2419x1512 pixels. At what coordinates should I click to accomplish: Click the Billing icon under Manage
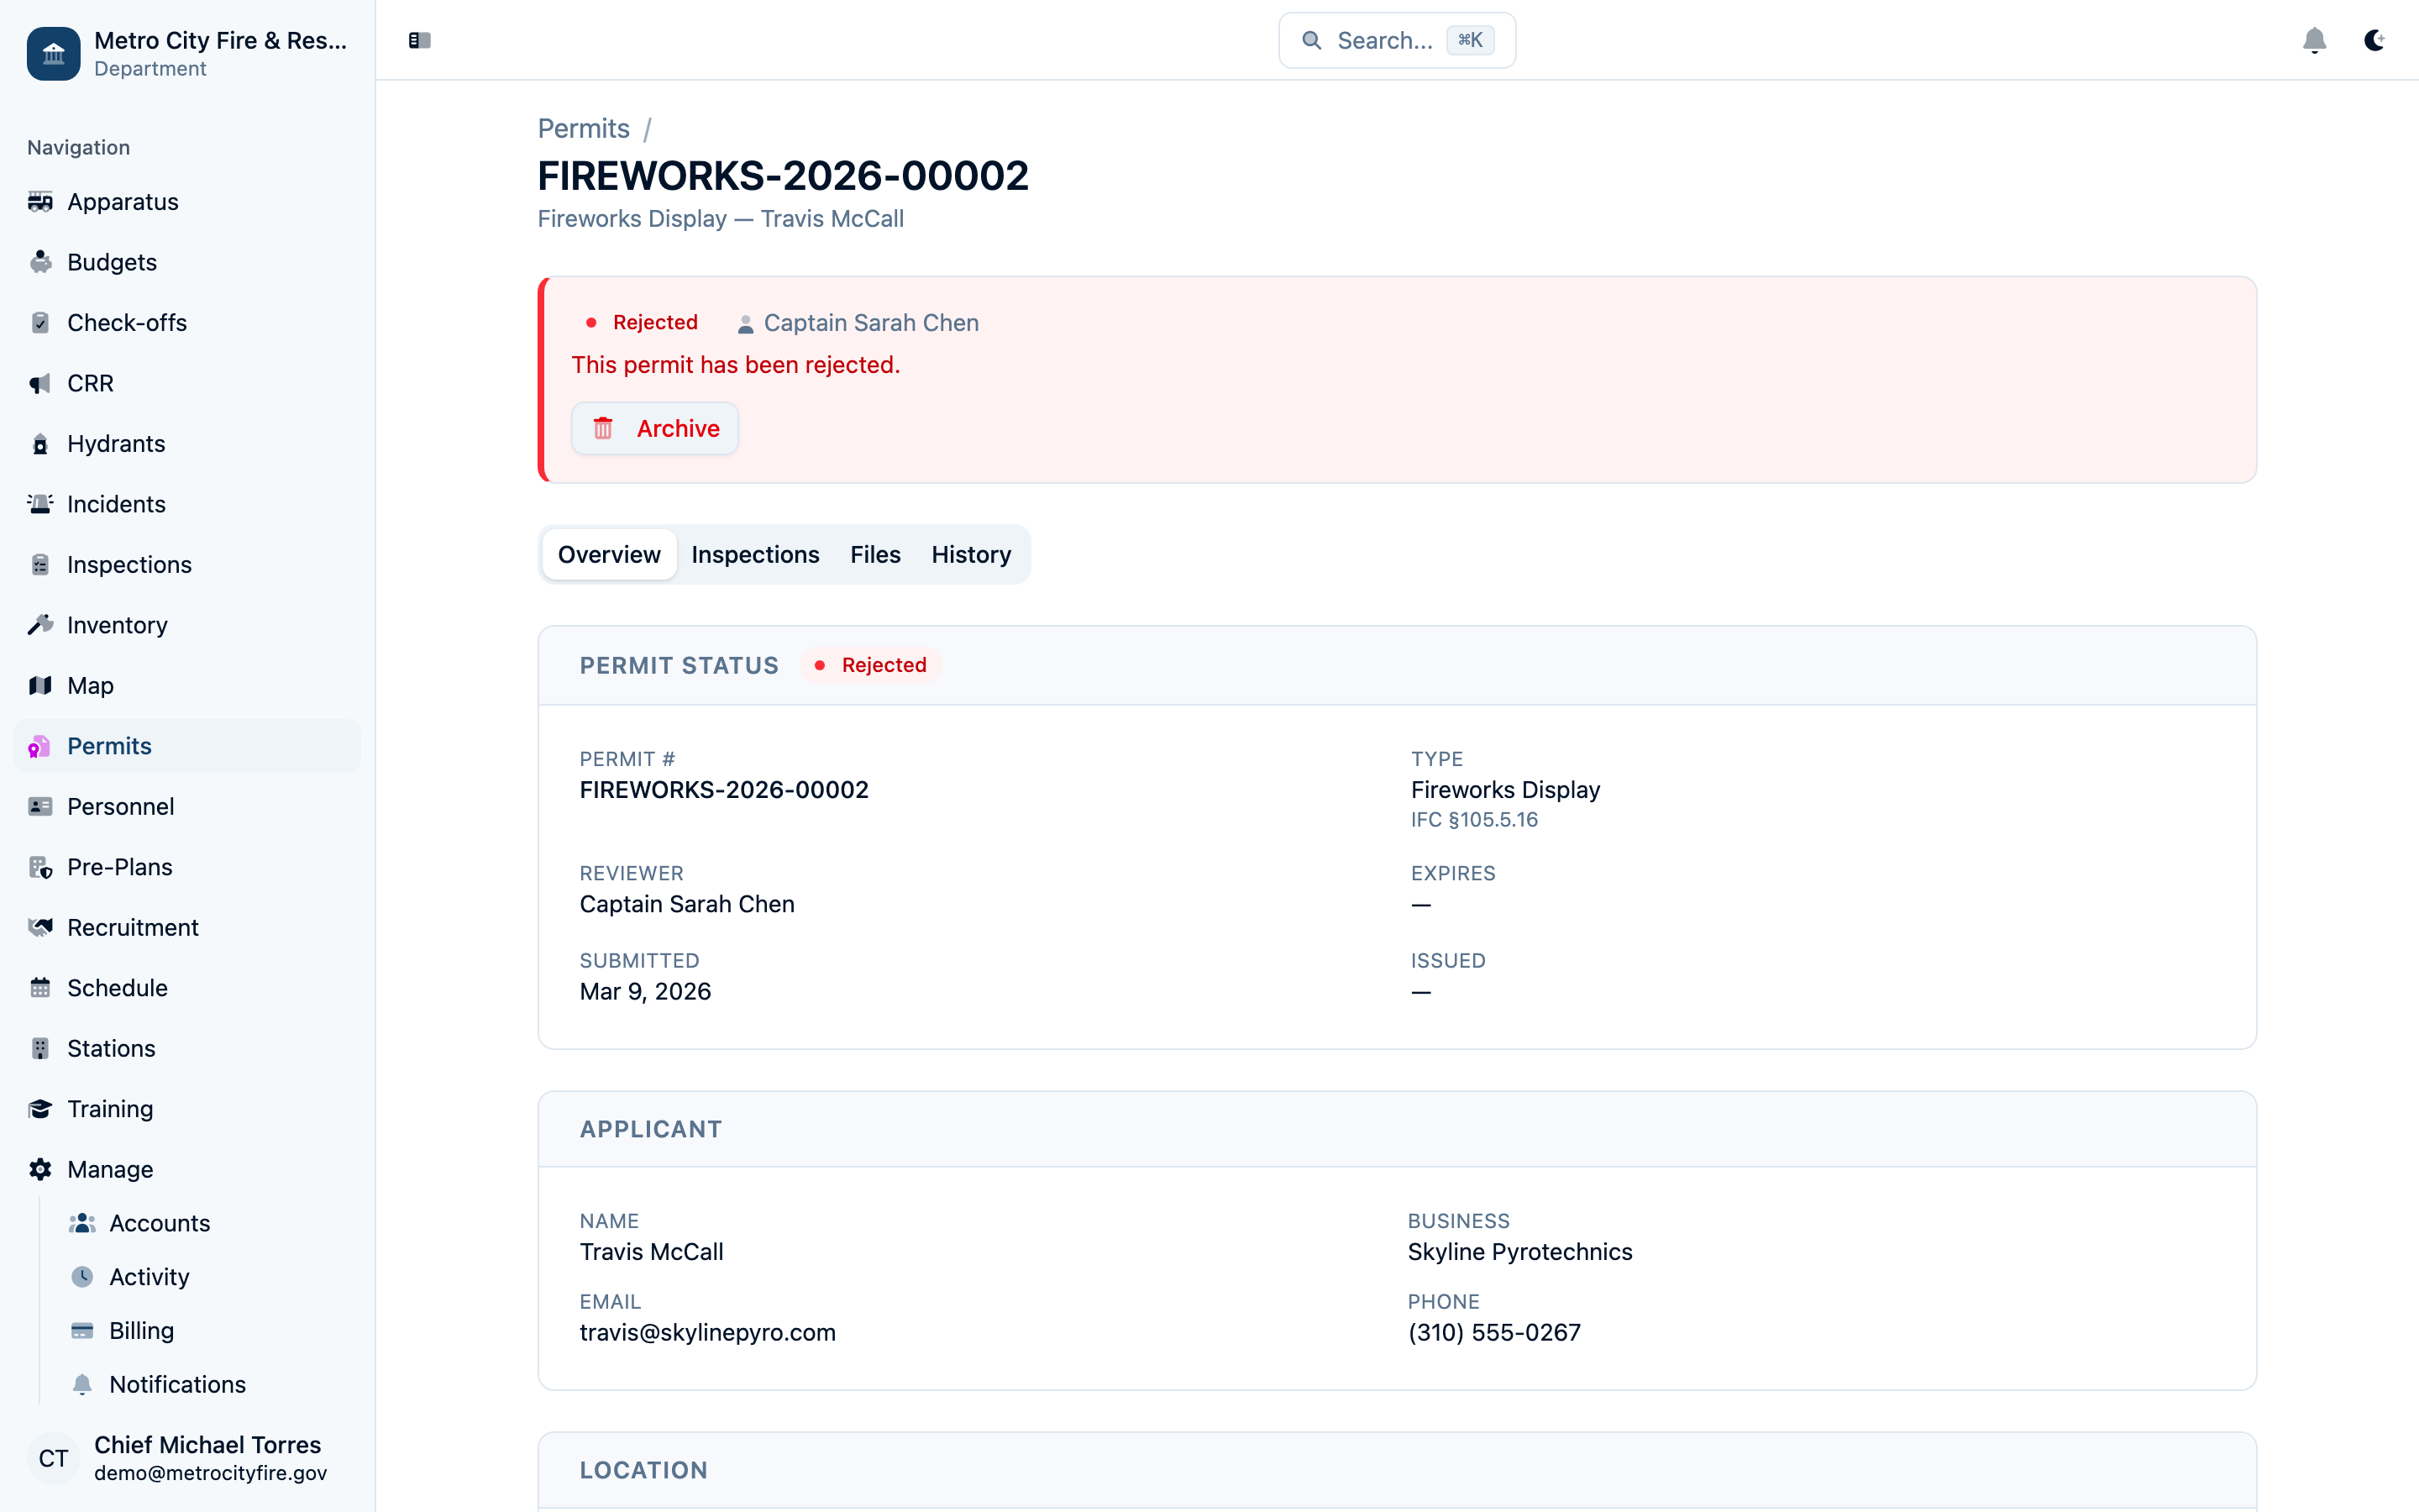tap(83, 1330)
